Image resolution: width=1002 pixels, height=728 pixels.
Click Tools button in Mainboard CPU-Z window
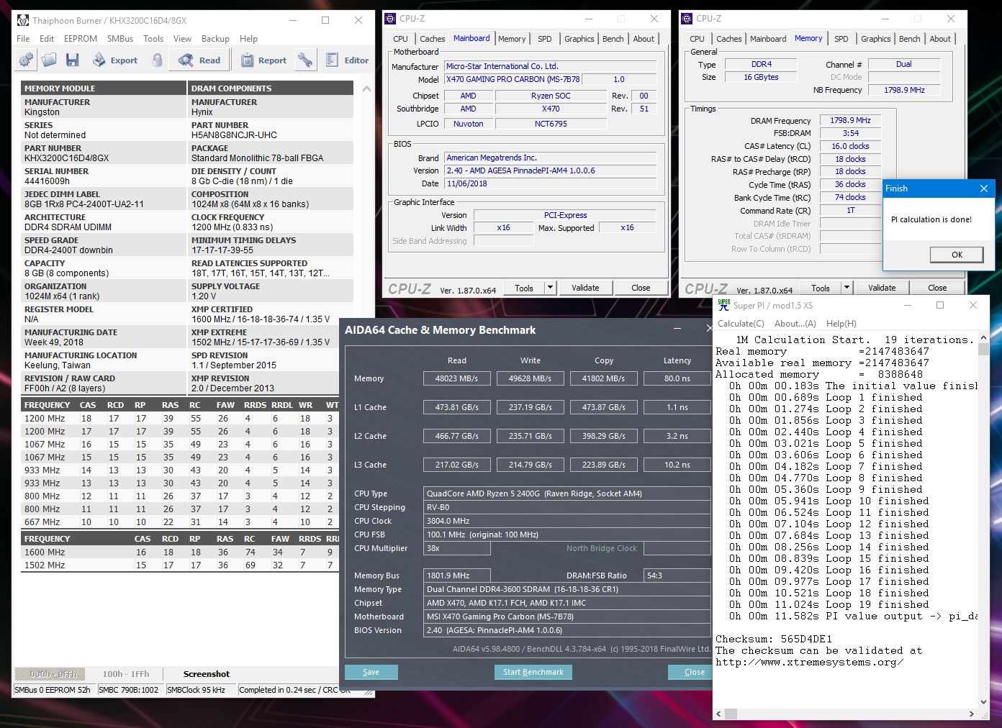[524, 288]
